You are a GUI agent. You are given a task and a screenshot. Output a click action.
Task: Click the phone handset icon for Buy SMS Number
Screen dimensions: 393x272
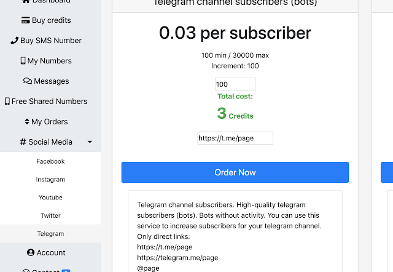[15, 41]
